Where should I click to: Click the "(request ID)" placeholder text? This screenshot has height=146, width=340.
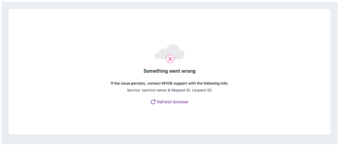click(x=202, y=90)
